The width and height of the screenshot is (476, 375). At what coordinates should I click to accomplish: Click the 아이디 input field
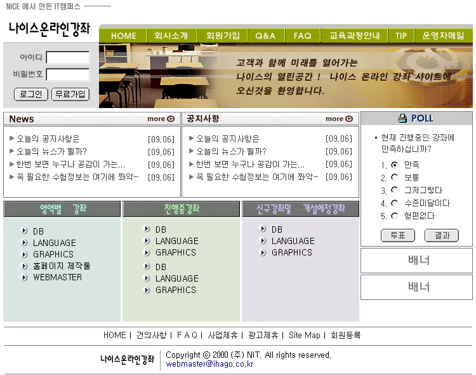[x=67, y=58]
